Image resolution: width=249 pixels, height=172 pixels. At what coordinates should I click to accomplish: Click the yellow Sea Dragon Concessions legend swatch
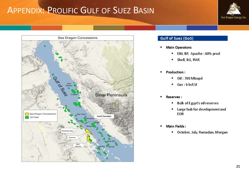coord(27,114)
